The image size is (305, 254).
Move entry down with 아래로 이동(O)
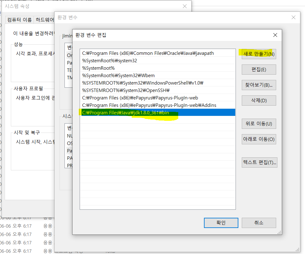259,139
